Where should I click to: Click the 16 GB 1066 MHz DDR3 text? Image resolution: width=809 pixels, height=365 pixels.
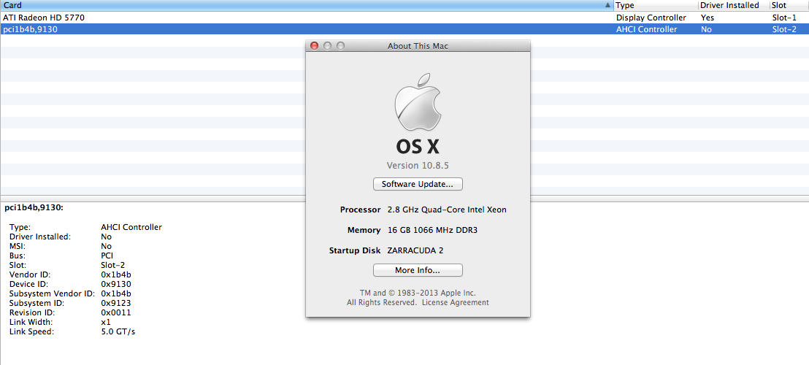(432, 230)
